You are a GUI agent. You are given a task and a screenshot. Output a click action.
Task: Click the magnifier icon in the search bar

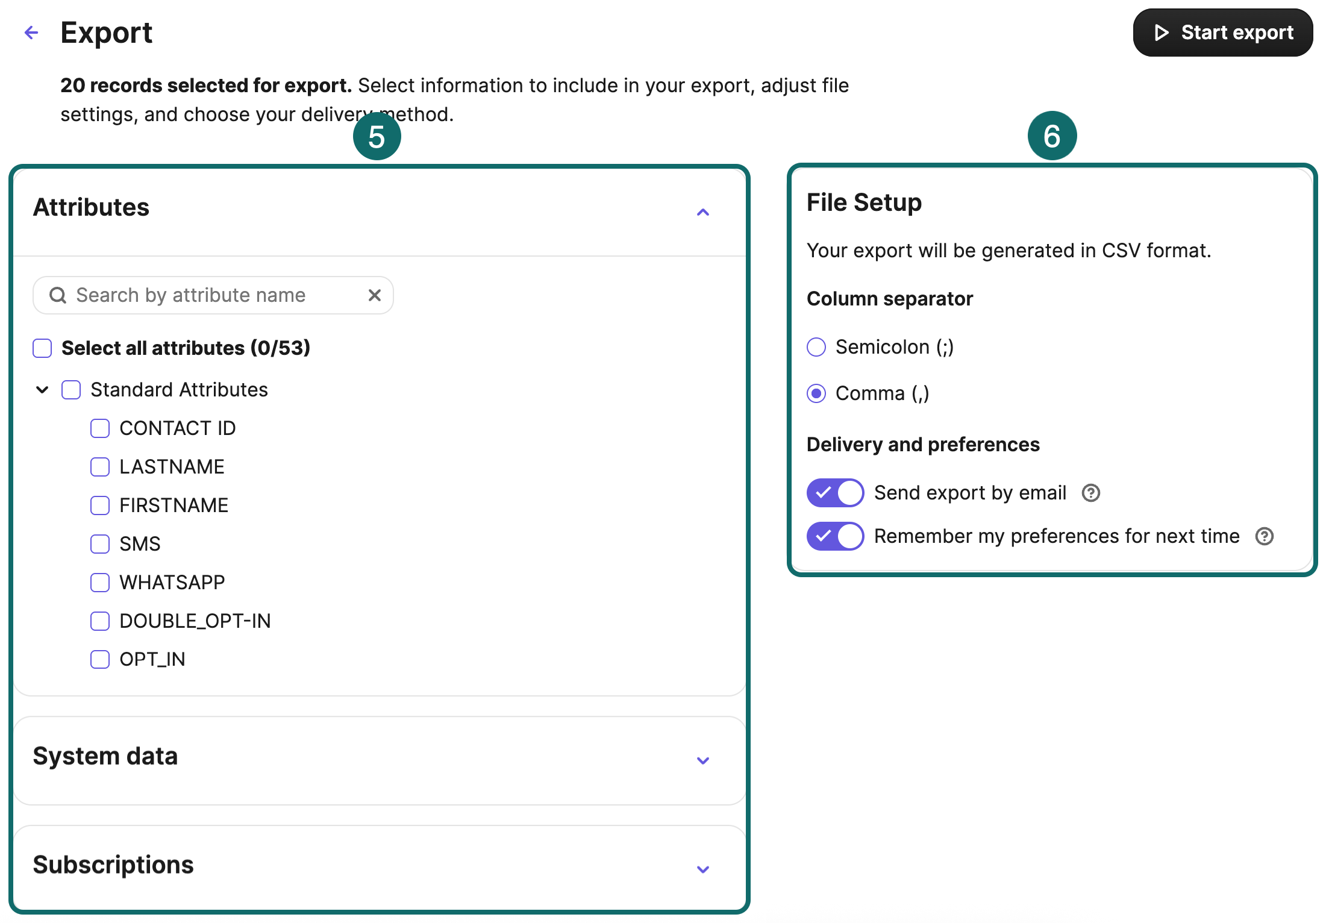(58, 295)
